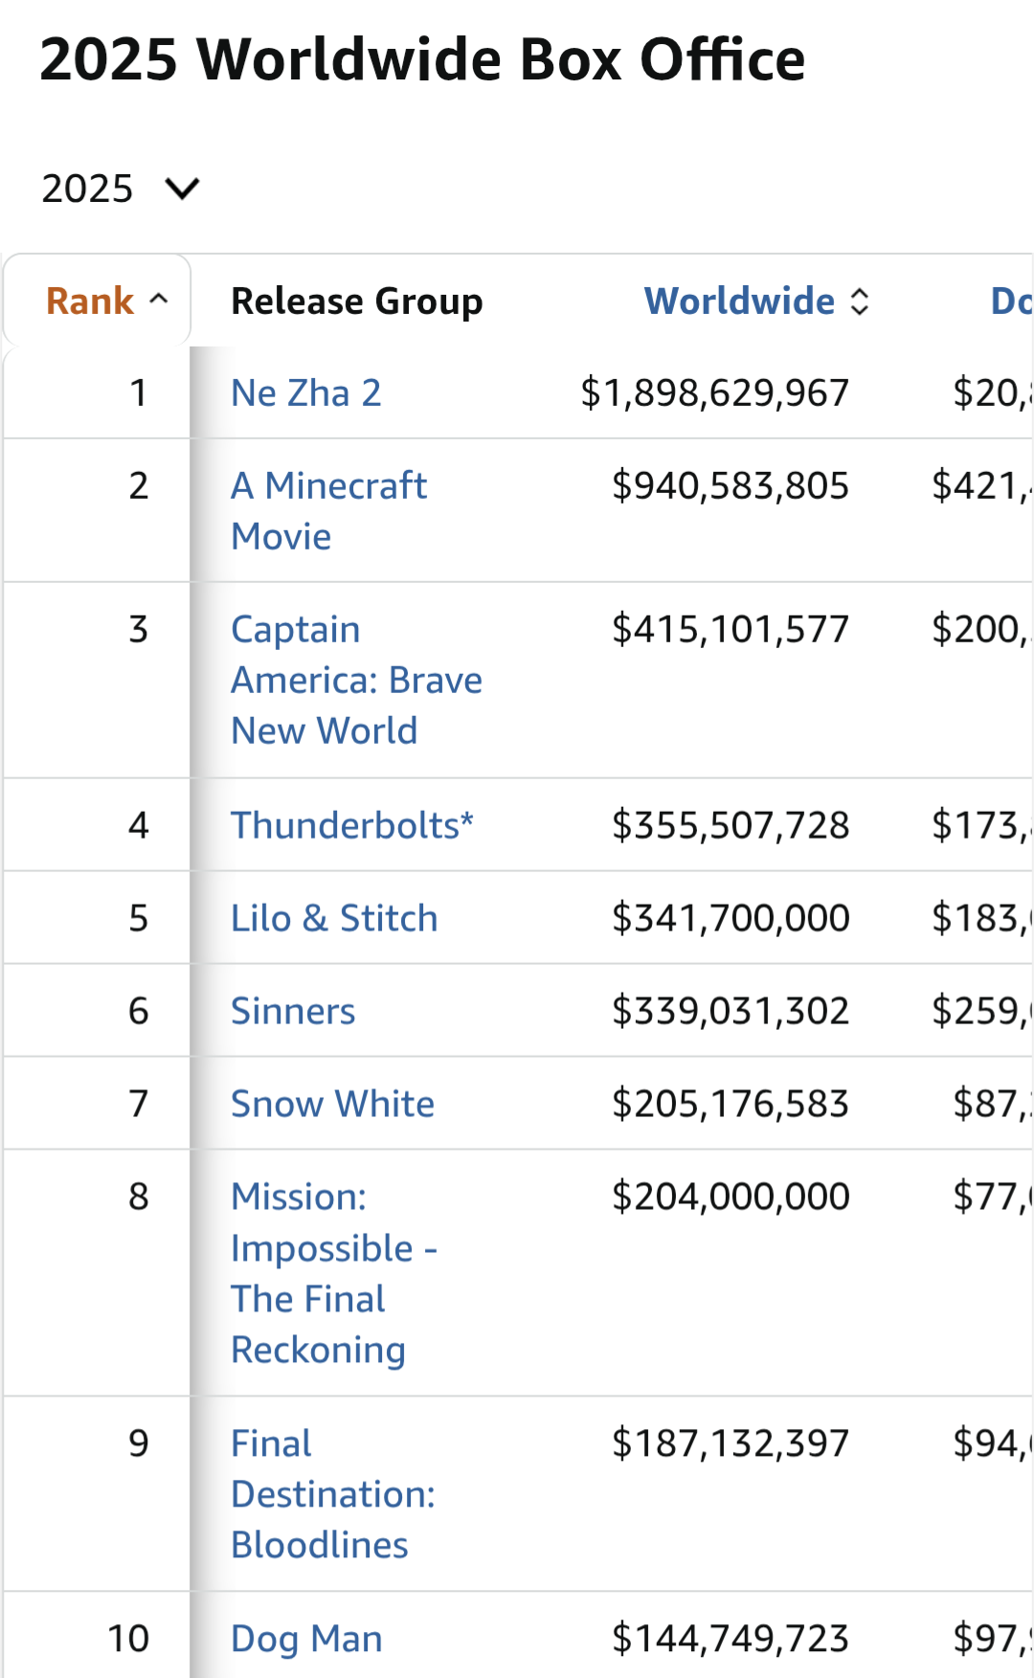Open the Sinners movie link

click(x=293, y=1011)
